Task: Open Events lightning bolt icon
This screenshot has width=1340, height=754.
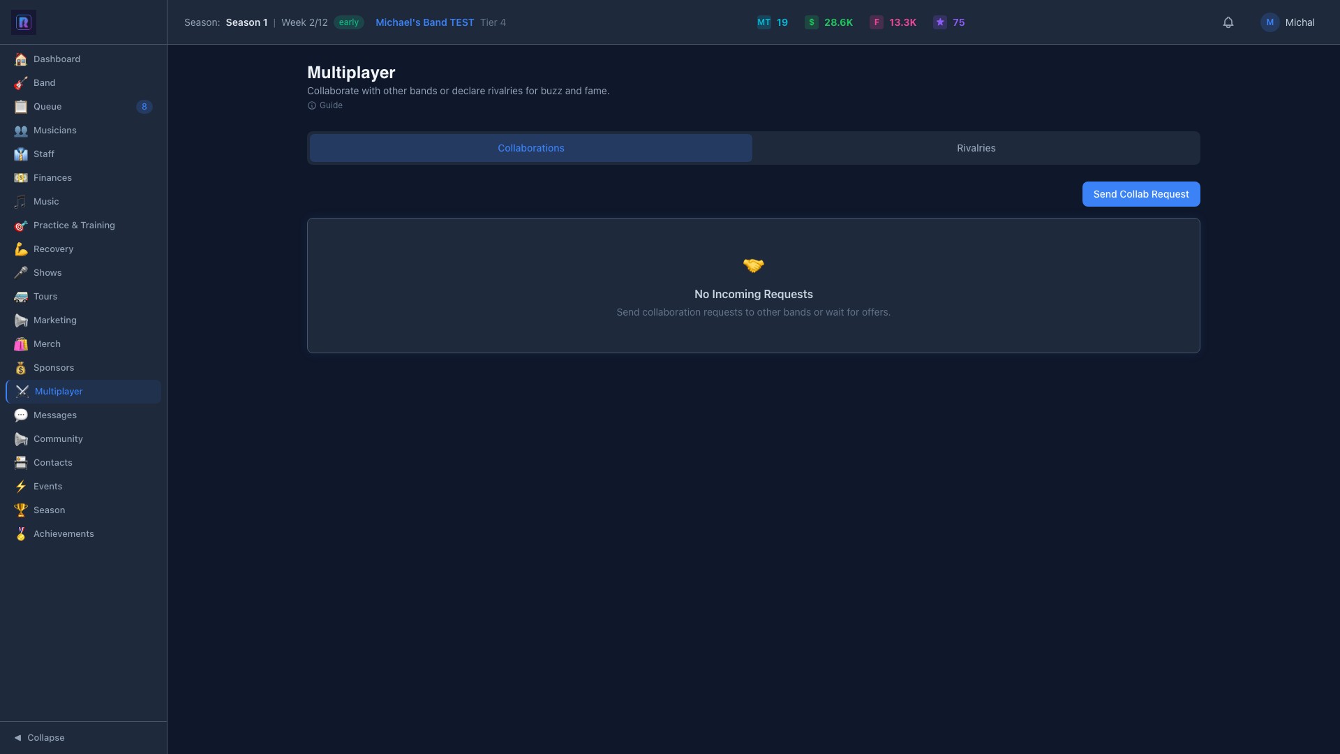Action: tap(21, 487)
